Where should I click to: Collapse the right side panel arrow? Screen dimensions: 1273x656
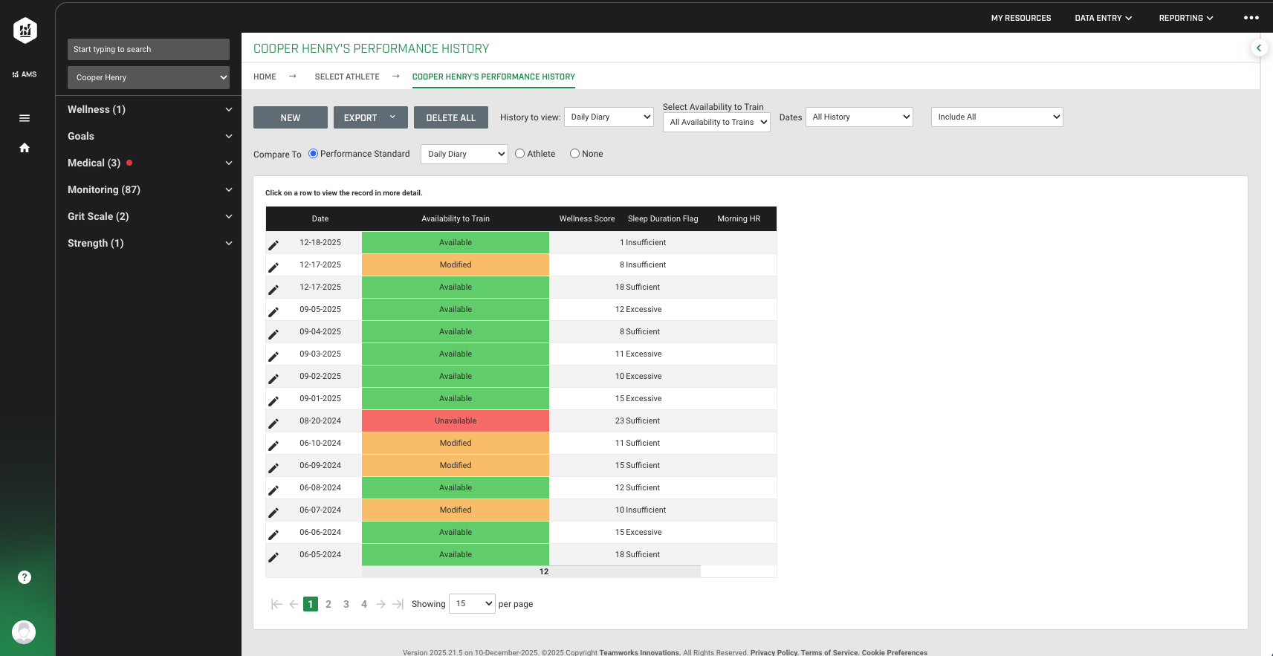coord(1258,48)
